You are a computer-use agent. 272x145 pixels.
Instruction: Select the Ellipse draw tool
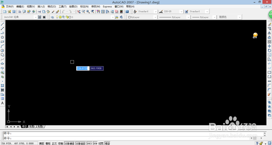tap(2, 64)
